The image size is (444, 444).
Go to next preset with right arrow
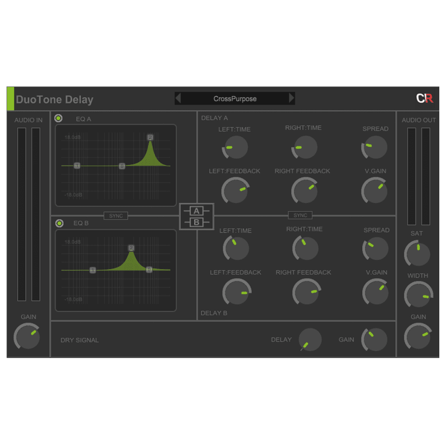pyautogui.click(x=292, y=99)
